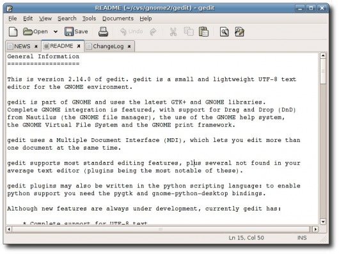
Task: Open Find and Replace with the pencil page icon
Action: pyautogui.click(x=239, y=32)
